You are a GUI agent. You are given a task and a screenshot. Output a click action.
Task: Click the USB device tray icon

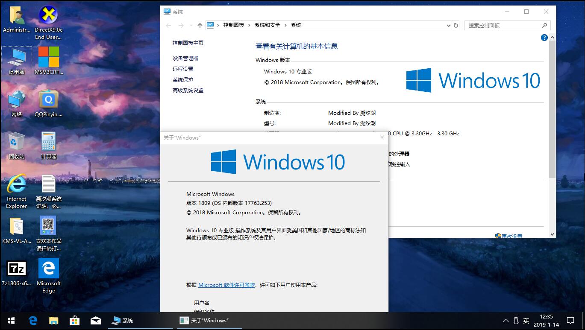516,321
